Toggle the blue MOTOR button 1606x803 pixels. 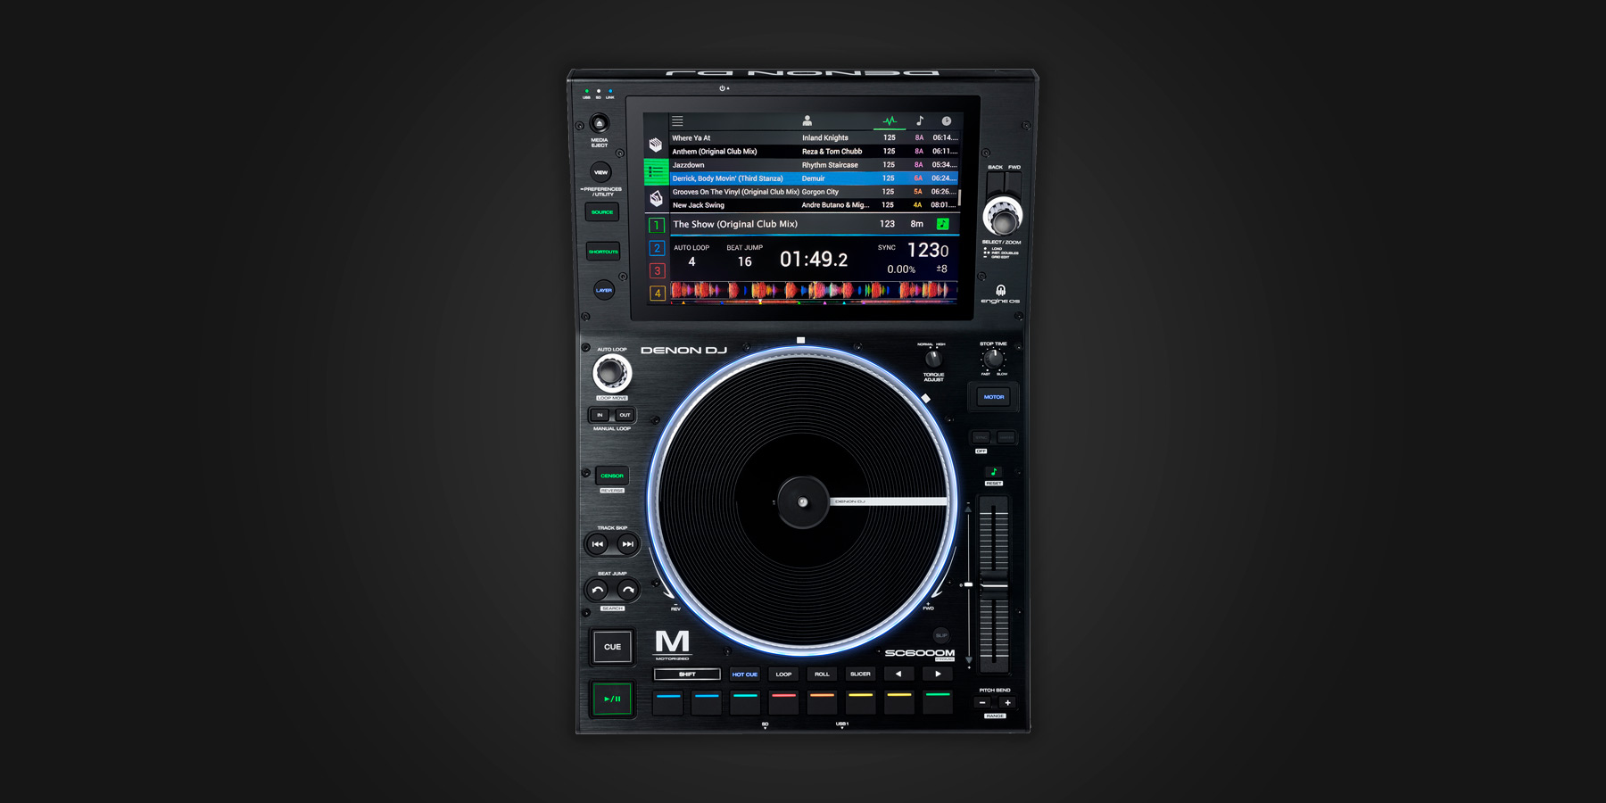pos(994,397)
